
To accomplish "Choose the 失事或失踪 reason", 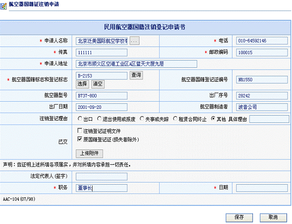I will click(142, 119).
